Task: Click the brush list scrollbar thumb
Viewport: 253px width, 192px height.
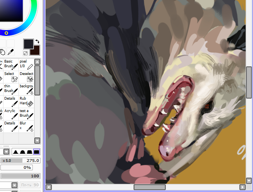Action: (x=37, y=80)
